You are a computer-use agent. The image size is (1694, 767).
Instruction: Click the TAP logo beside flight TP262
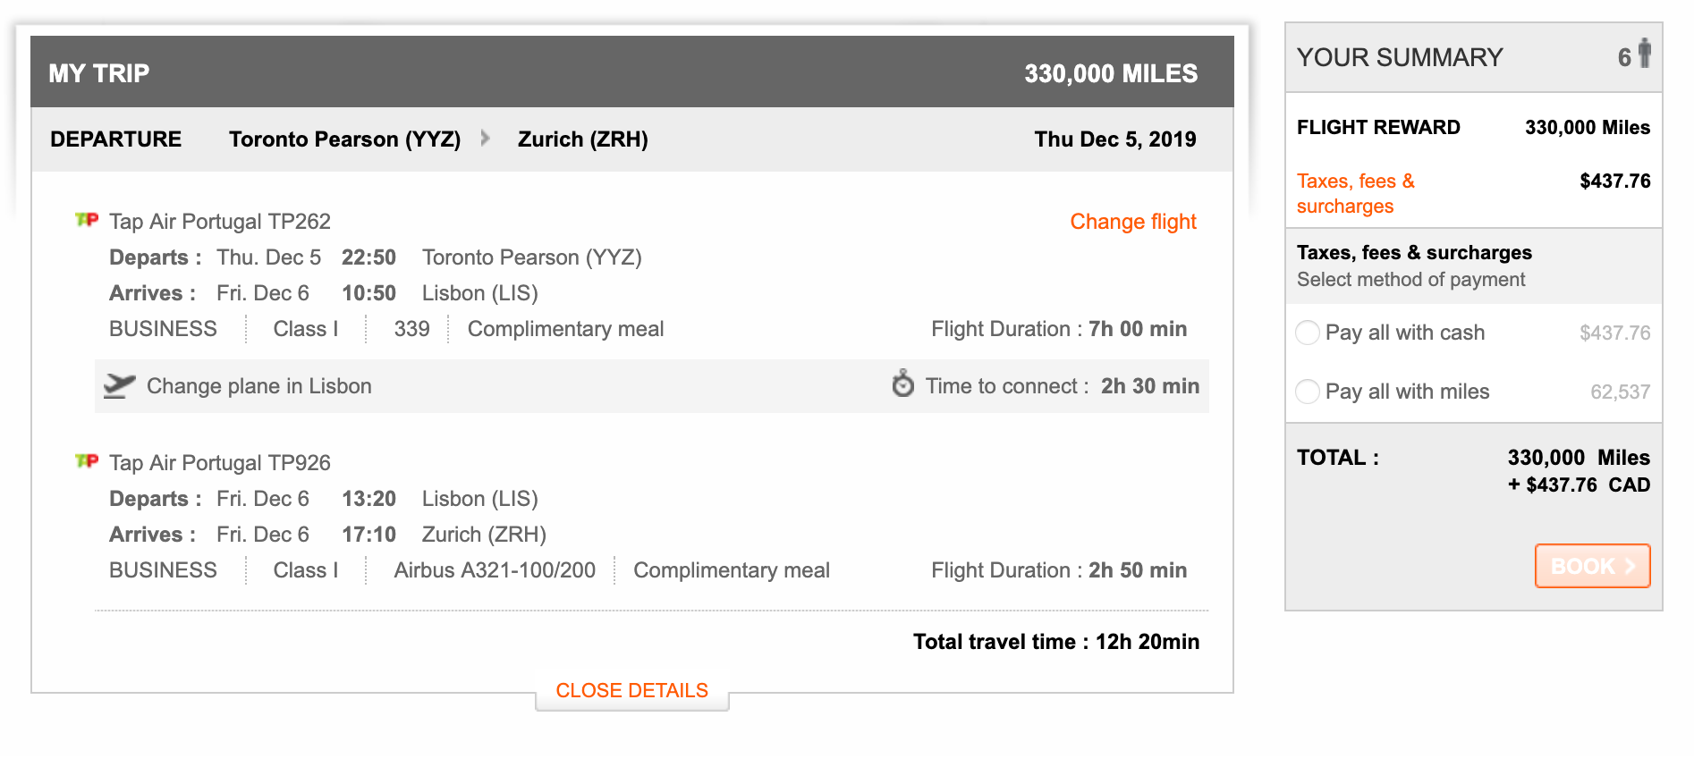coord(87,220)
